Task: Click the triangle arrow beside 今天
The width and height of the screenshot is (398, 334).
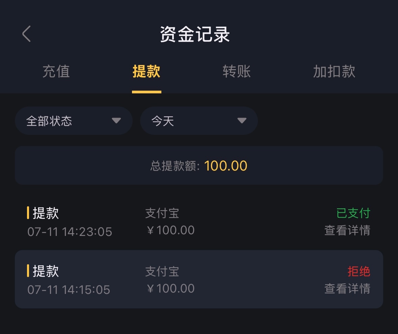Action: pyautogui.click(x=242, y=121)
